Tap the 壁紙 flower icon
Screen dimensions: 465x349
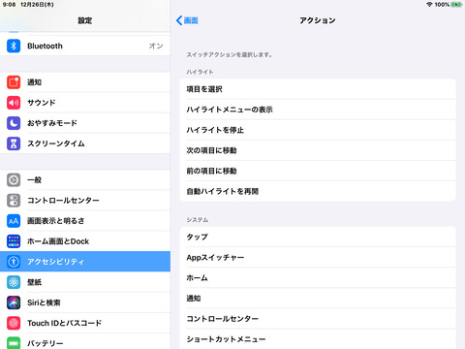coord(14,282)
